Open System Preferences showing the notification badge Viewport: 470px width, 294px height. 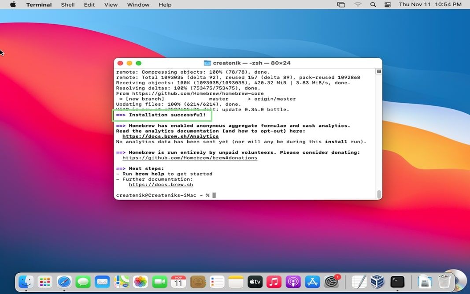pyautogui.click(x=331, y=282)
